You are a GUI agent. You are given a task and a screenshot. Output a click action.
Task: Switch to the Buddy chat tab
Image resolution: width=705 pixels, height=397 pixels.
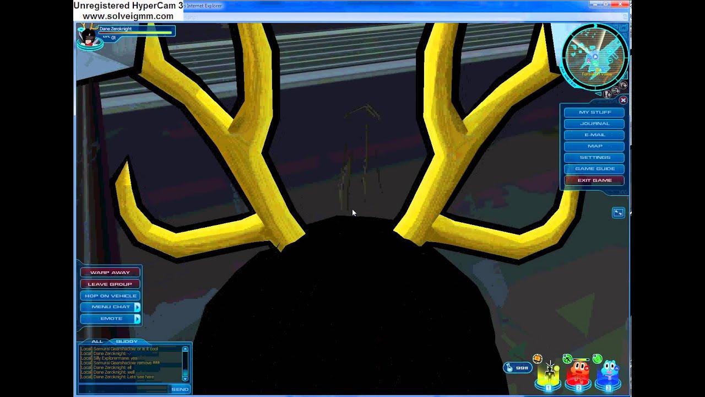pyautogui.click(x=127, y=341)
